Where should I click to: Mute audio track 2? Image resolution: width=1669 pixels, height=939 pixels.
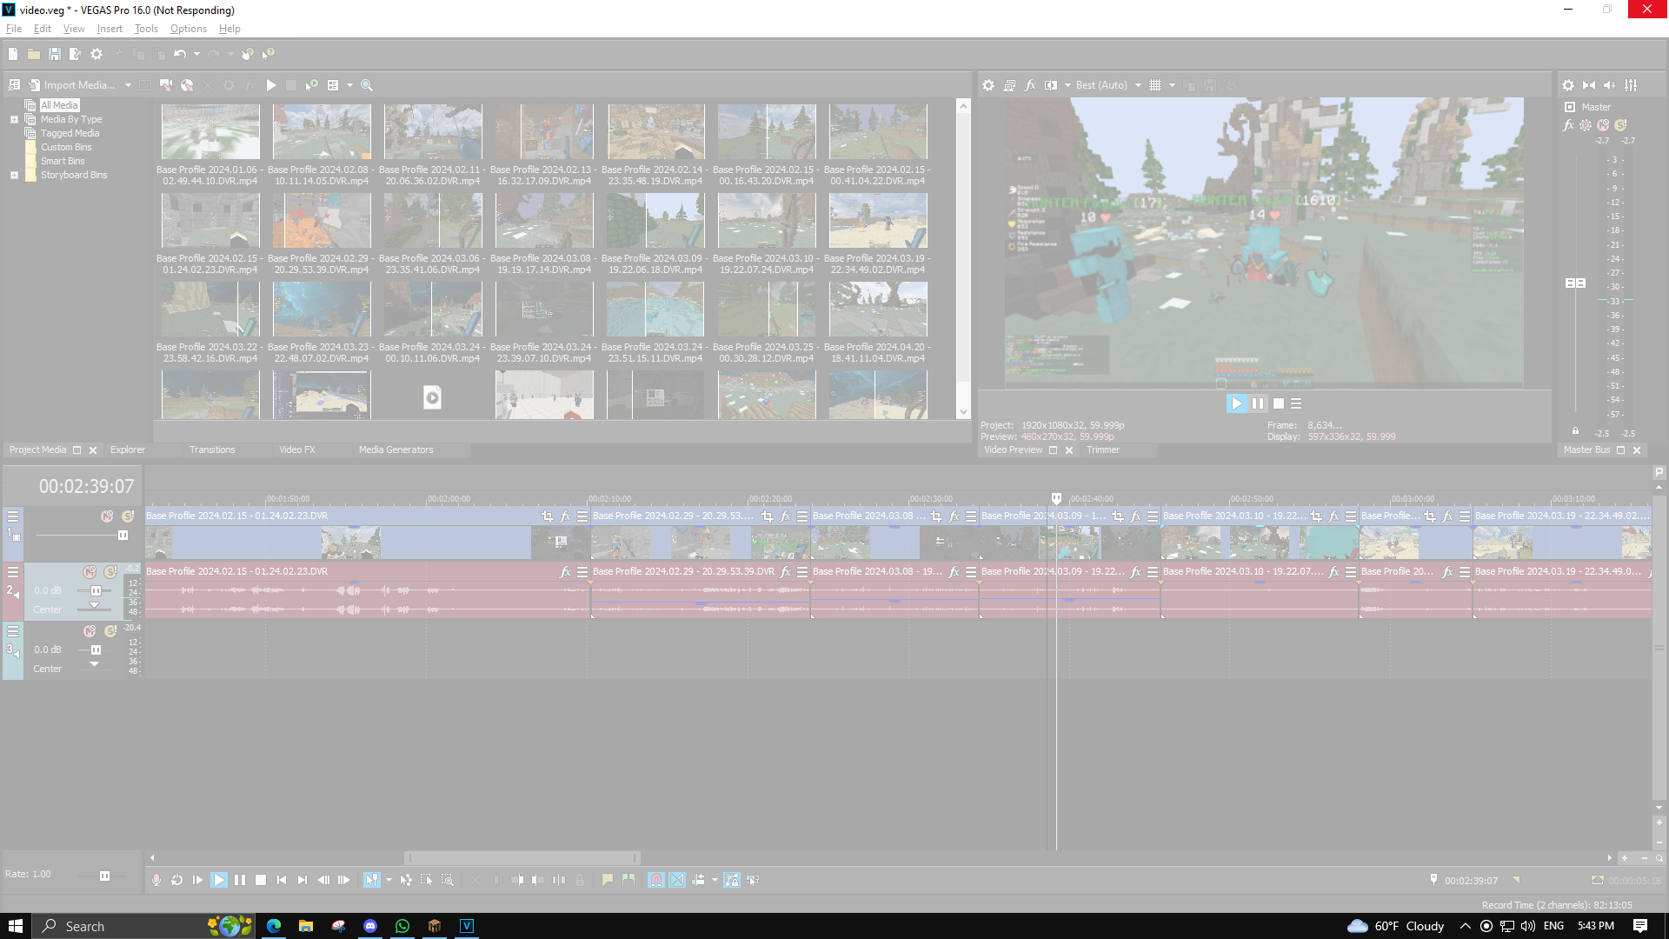[x=90, y=572]
